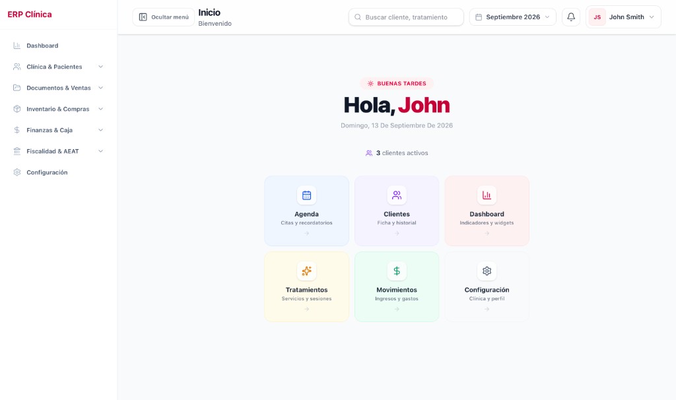Click the John Smith name label

(626, 17)
